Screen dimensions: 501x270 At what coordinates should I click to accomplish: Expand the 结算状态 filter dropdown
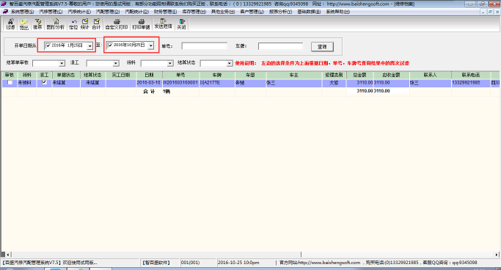(x=230, y=64)
